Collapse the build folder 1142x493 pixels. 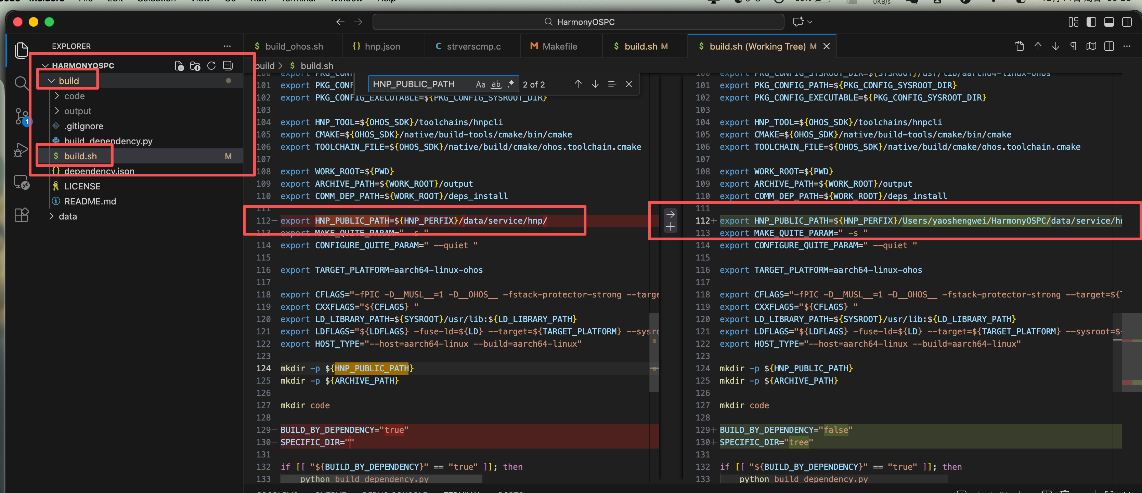69,81
